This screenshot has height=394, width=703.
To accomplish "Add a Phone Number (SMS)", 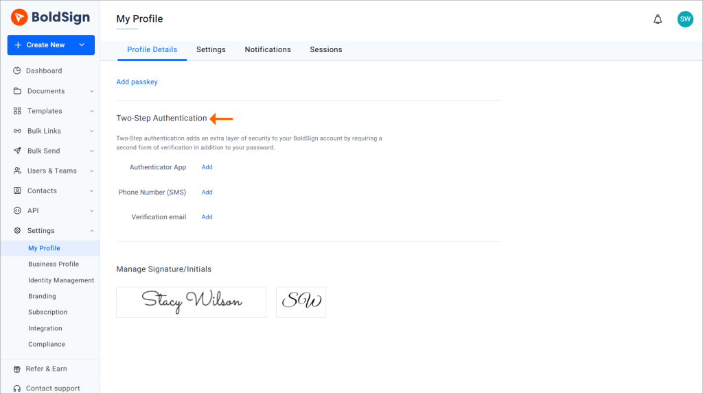I will (207, 192).
